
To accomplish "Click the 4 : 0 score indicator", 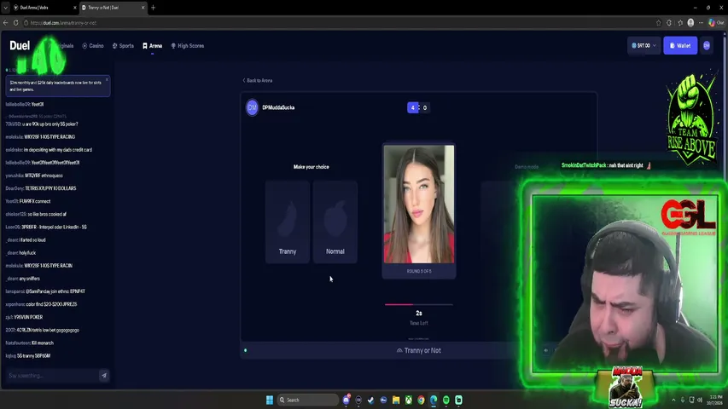I will coord(418,107).
